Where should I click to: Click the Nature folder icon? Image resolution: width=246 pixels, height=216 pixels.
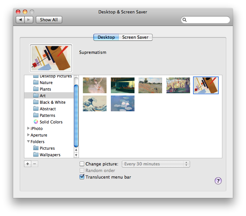(36, 82)
